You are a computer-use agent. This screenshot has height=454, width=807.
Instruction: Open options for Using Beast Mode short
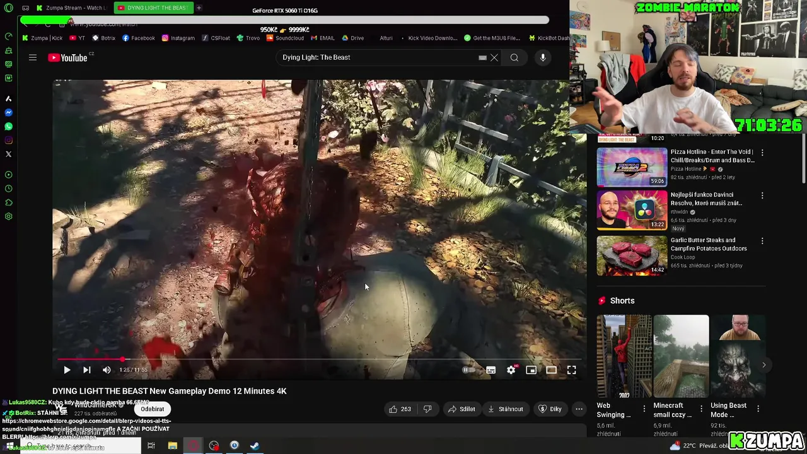(758, 409)
